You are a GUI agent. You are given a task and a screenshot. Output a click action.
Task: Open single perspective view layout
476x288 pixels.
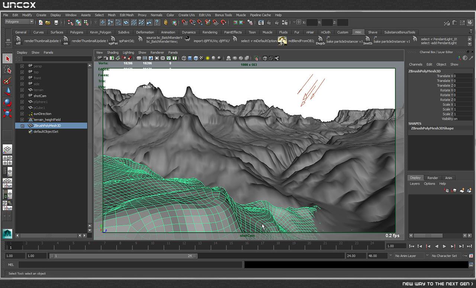point(7,149)
